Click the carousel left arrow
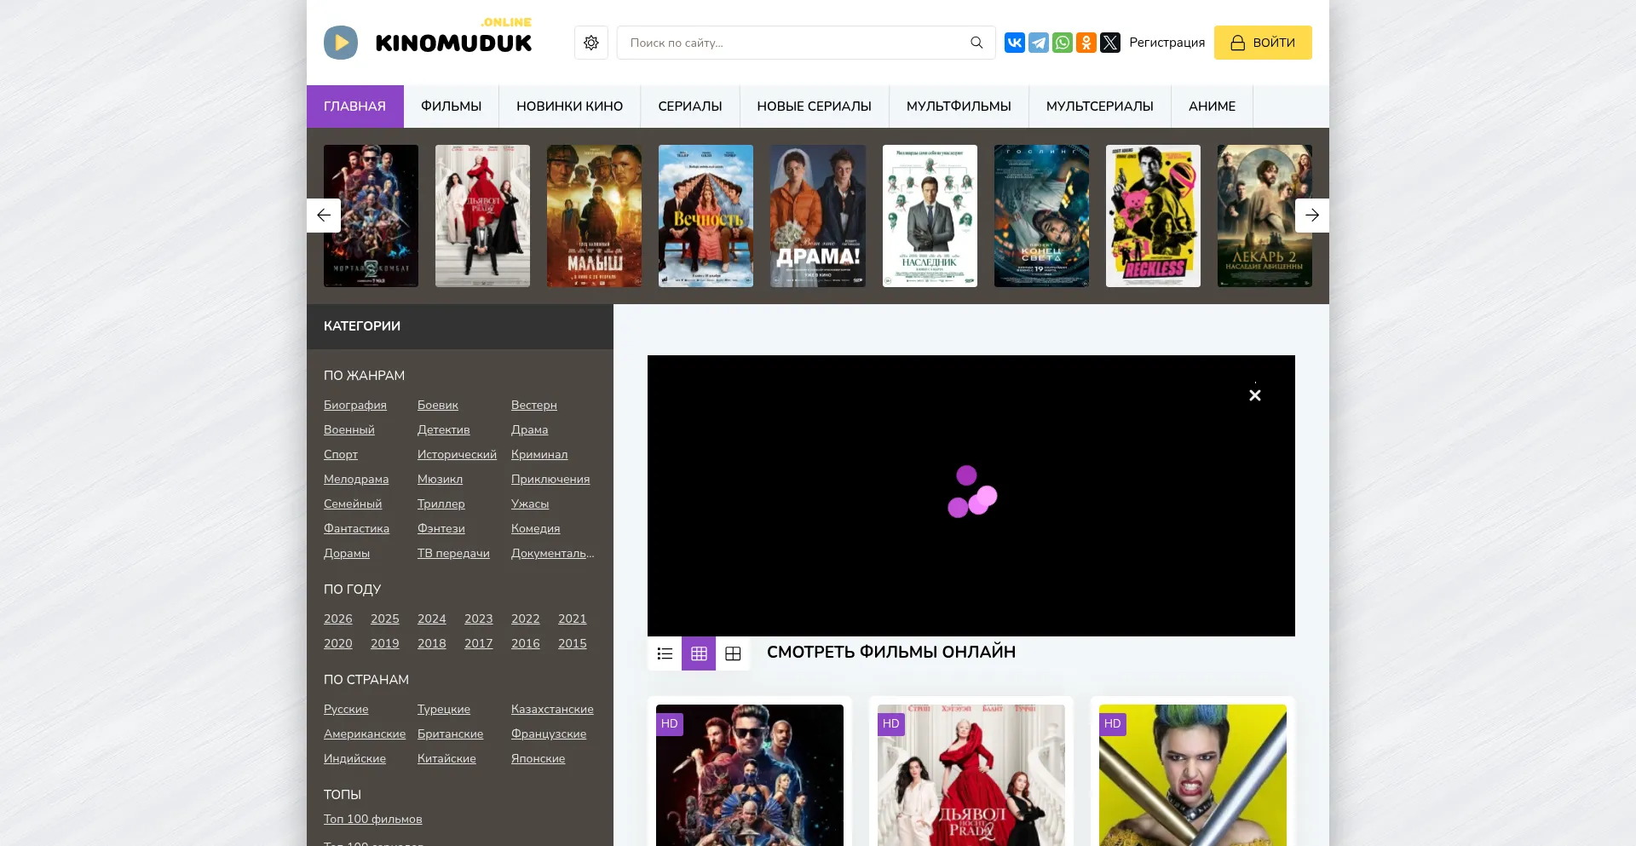Image resolution: width=1636 pixels, height=846 pixels. tap(324, 216)
